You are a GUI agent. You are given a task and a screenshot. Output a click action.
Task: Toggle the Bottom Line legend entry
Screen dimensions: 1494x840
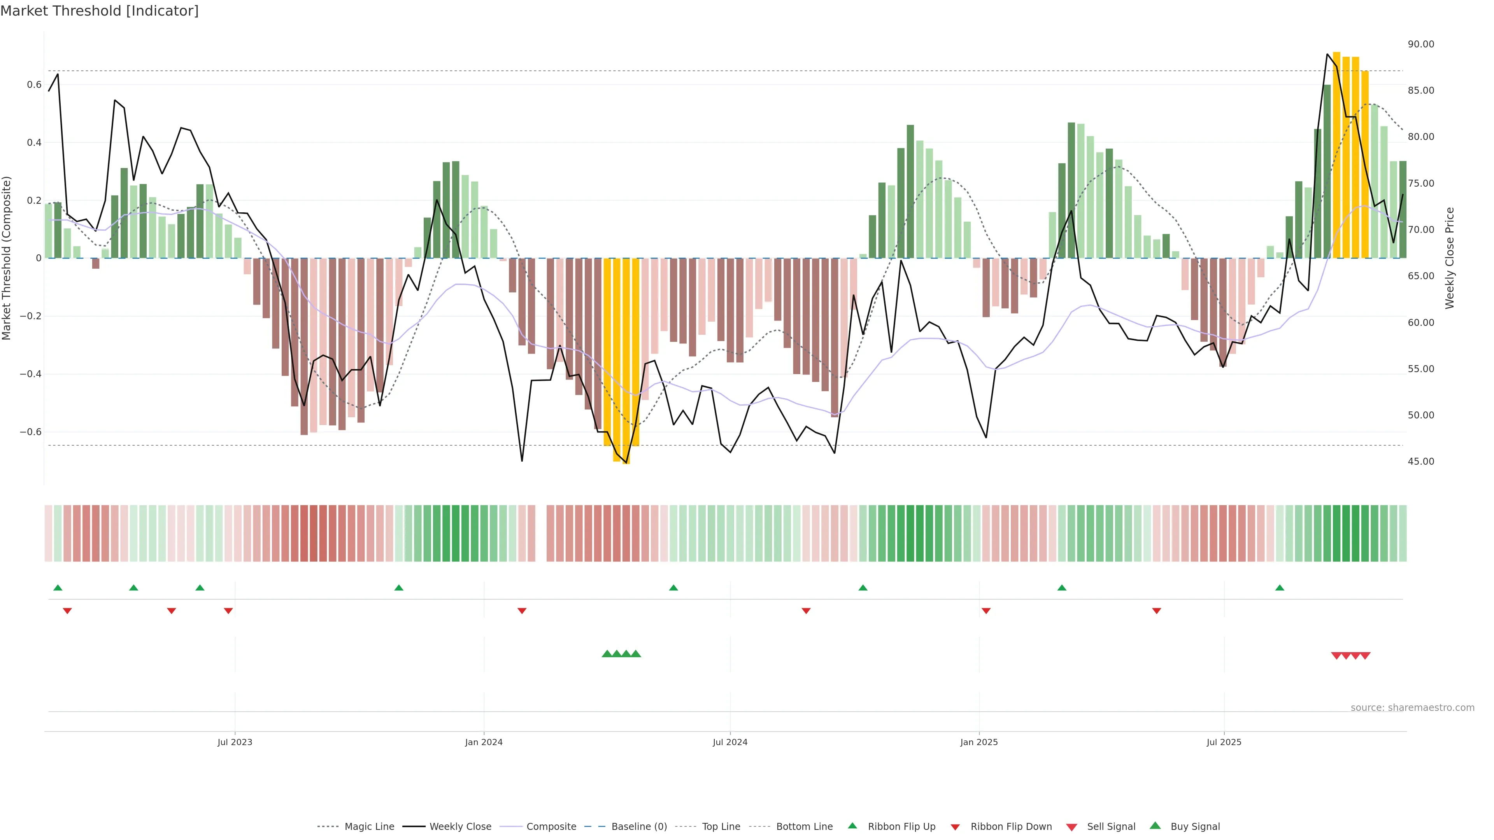pos(804,826)
